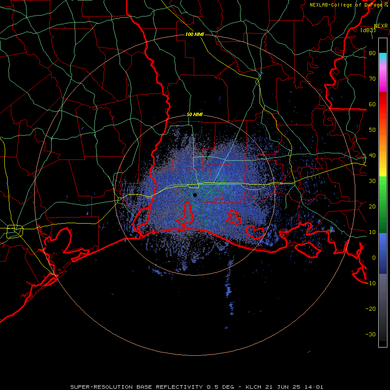Click the 100 NMI range ring label
The width and height of the screenshot is (390, 390).
click(x=195, y=34)
